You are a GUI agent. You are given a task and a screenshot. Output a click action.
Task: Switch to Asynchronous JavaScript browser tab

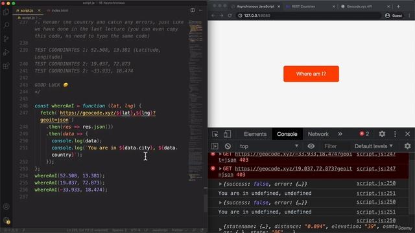pos(255,6)
